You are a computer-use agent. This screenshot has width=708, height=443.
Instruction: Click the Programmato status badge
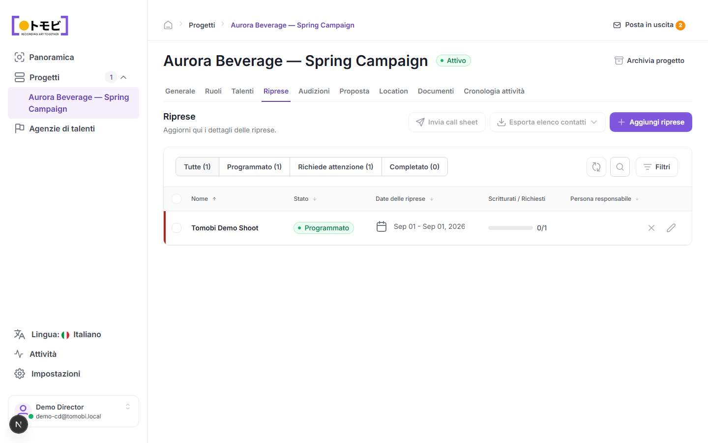(324, 228)
